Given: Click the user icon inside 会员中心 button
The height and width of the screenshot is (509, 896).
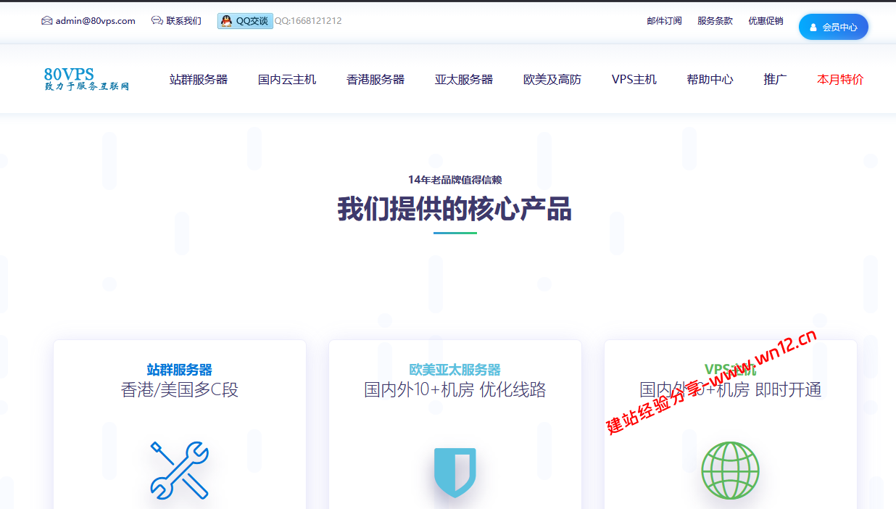Looking at the screenshot, I should pyautogui.click(x=813, y=26).
